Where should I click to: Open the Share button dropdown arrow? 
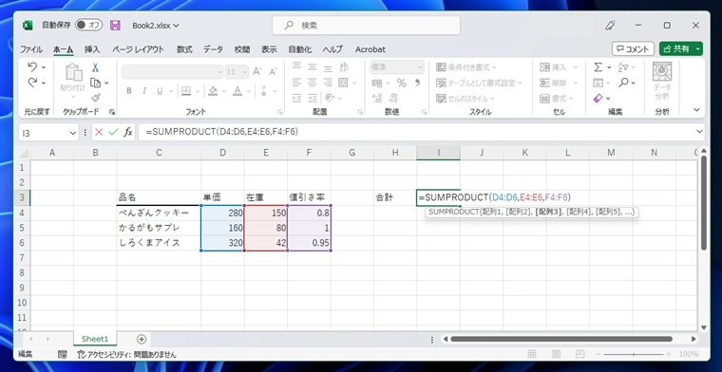[x=698, y=48]
